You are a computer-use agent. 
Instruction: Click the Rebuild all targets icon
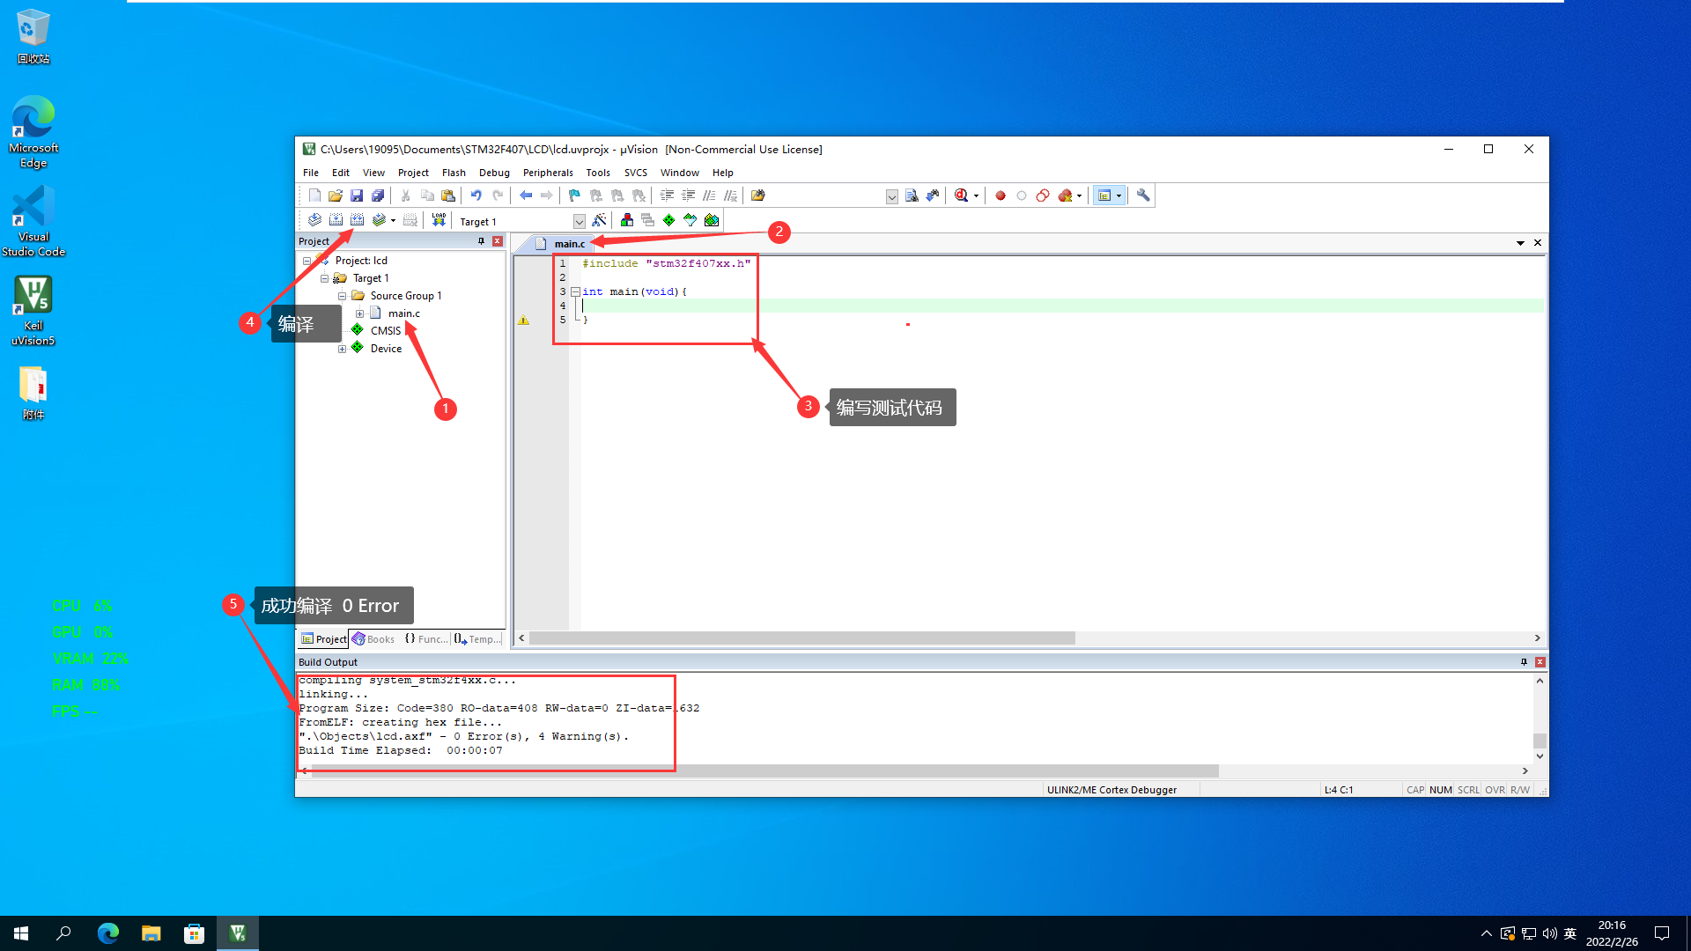[357, 220]
